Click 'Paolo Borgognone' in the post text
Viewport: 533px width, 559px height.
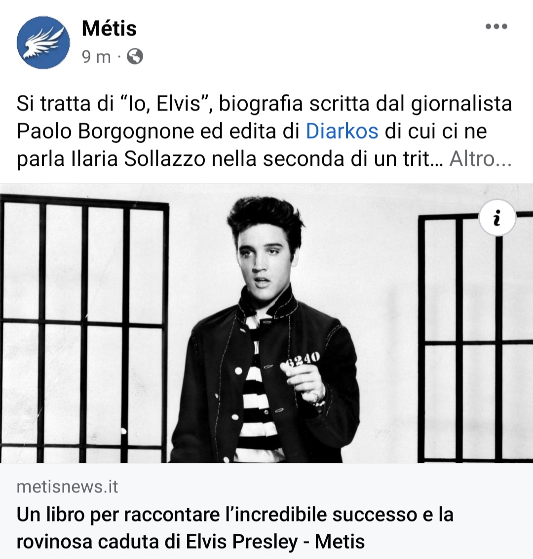[105, 131]
